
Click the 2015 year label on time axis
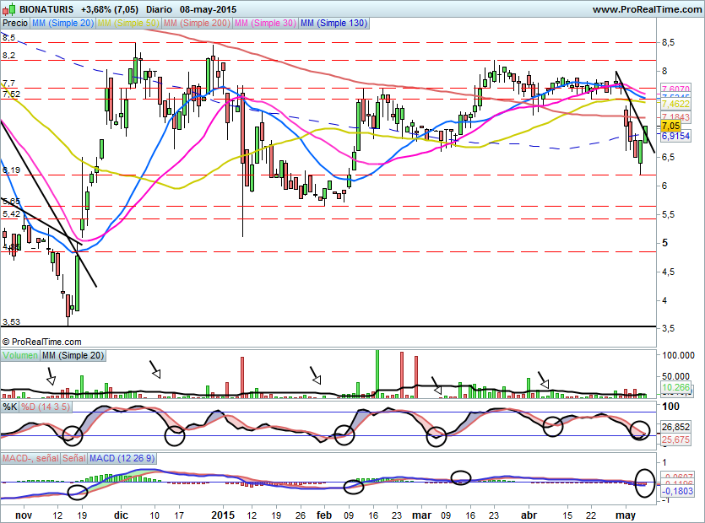tap(223, 515)
